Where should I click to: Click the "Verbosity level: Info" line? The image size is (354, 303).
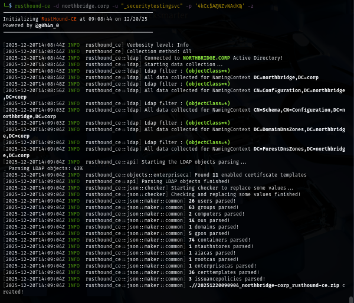[x=158, y=45]
